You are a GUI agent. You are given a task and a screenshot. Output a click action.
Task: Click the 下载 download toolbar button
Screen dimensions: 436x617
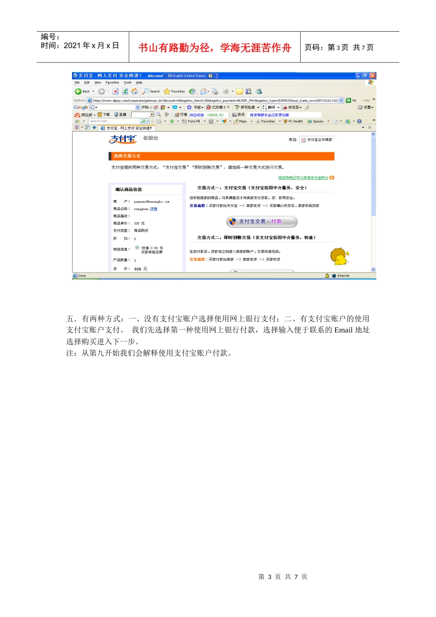click(104, 115)
